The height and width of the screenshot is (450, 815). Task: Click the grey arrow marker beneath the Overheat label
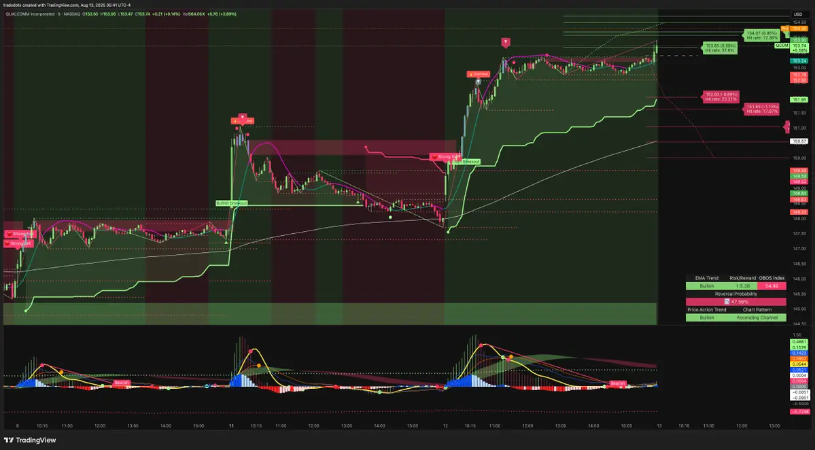point(478,82)
